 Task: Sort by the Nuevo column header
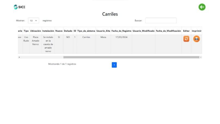coord(59,31)
